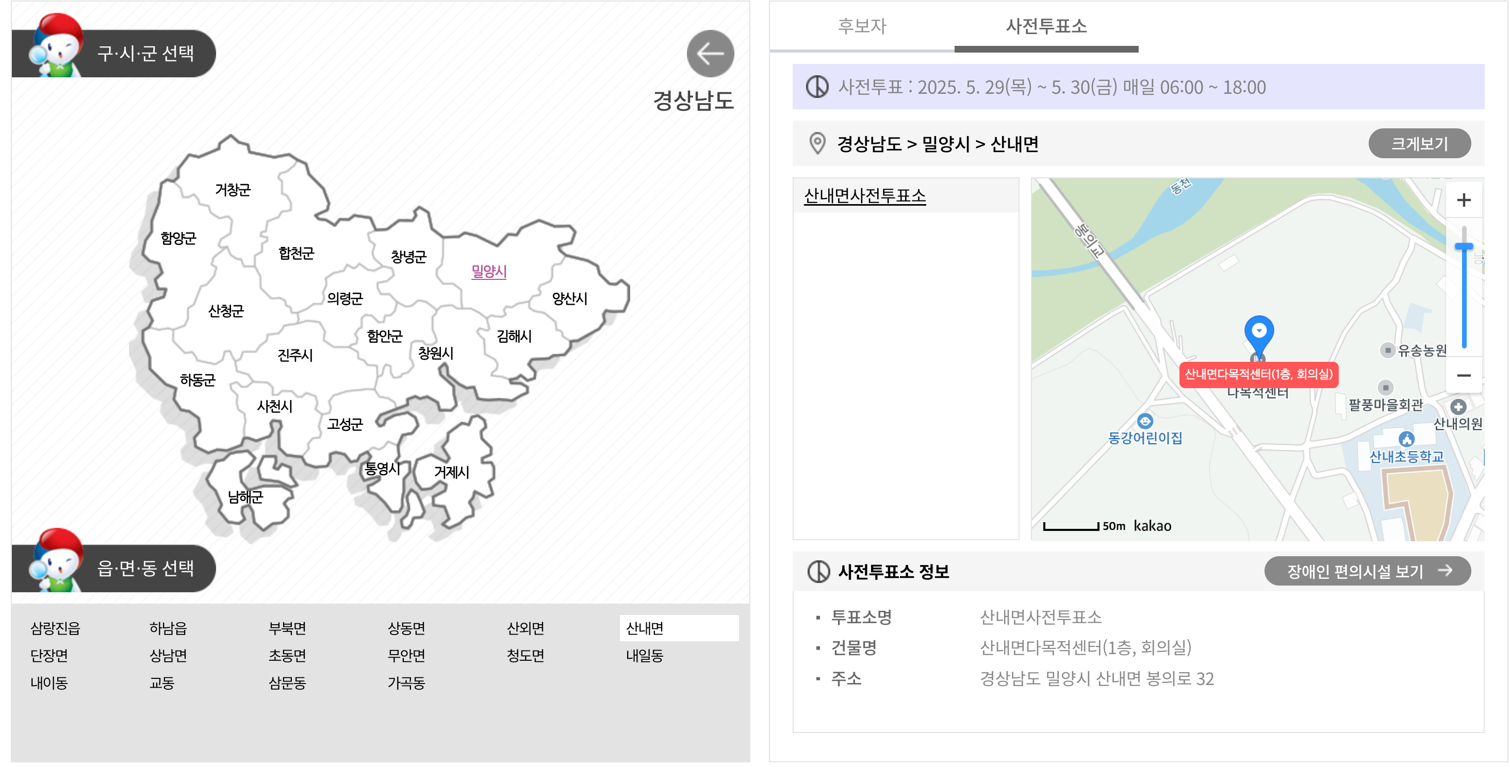
Task: Select 함안군 on the map
Action: 385,336
